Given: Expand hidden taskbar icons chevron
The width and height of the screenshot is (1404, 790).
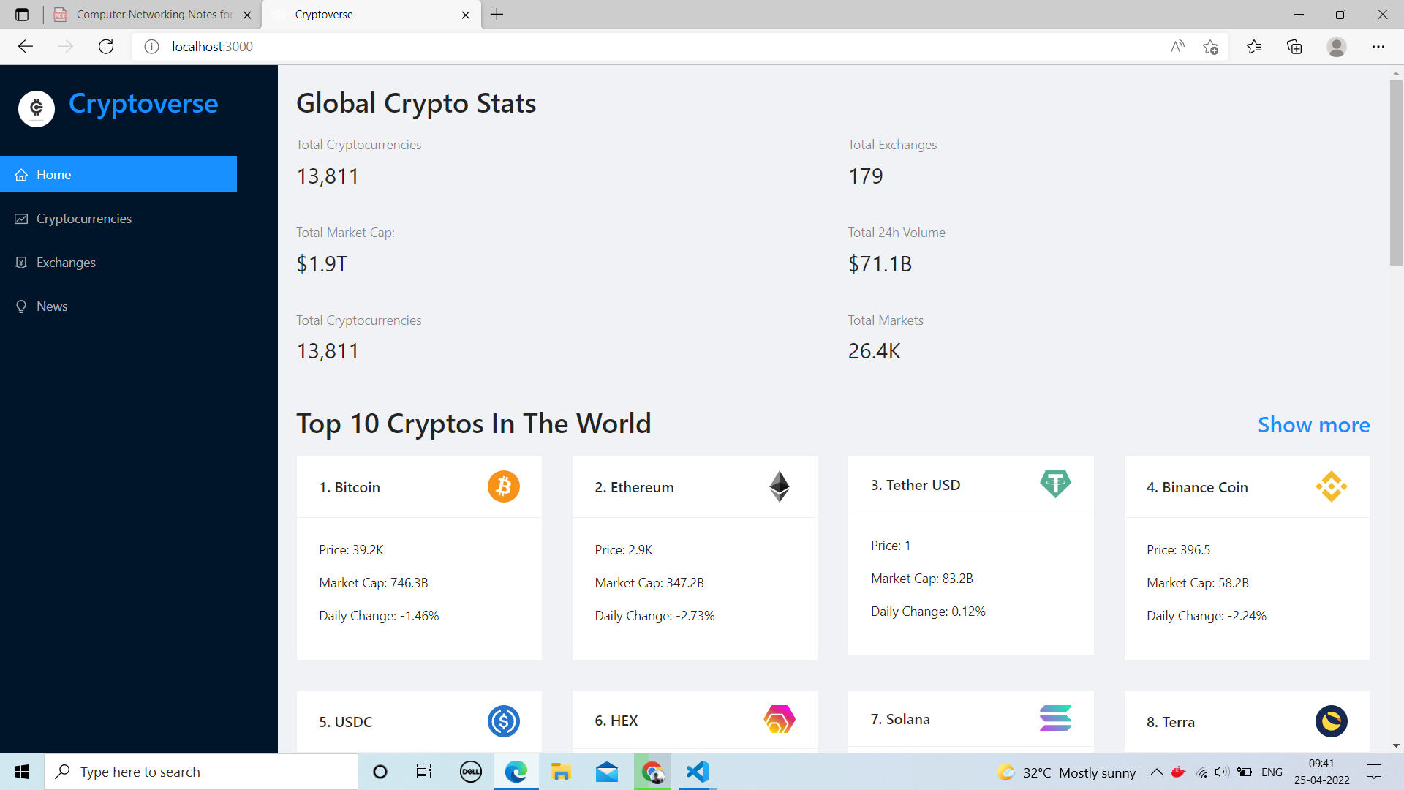Looking at the screenshot, I should click(1157, 772).
